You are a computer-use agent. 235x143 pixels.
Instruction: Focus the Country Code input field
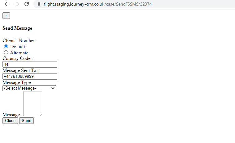click(x=30, y=65)
